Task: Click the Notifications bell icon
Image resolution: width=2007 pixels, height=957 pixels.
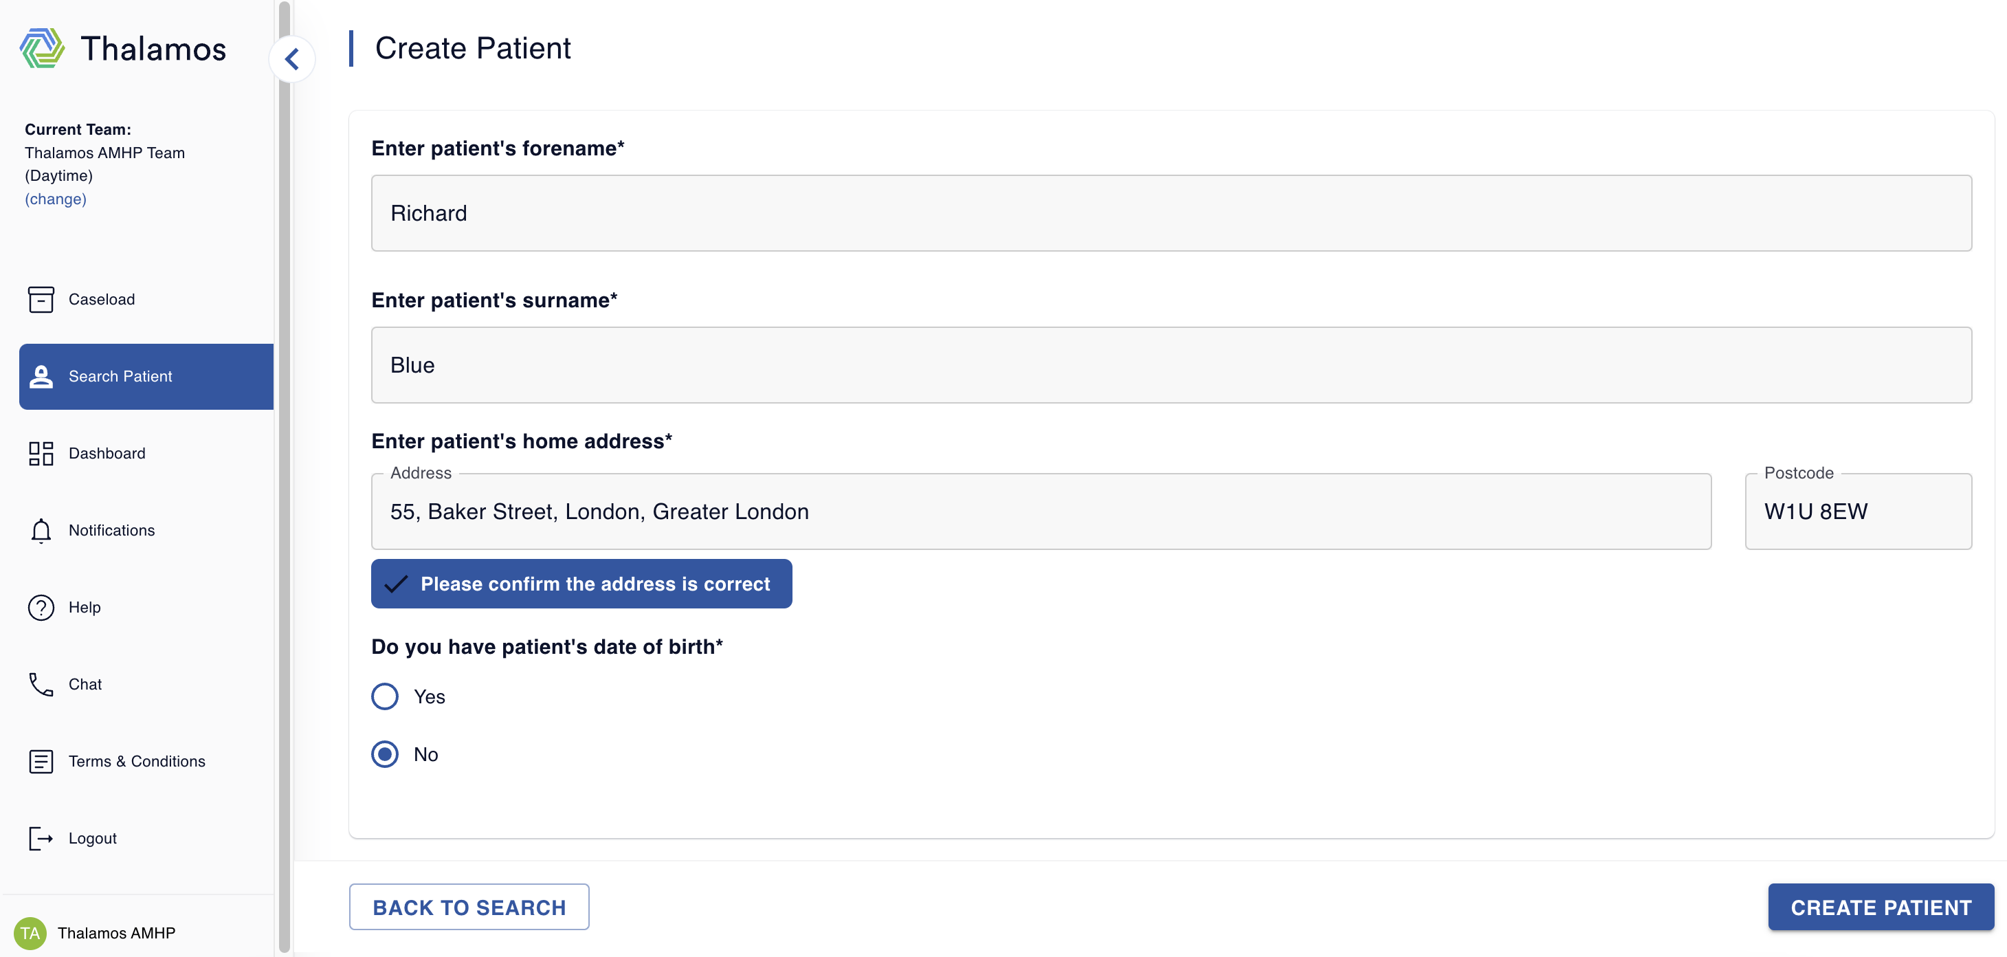Action: point(41,531)
